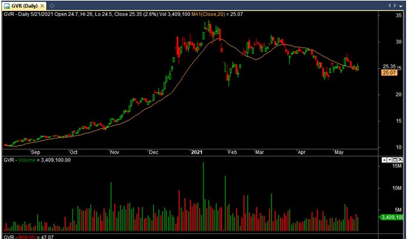408x239 pixels.
Task: Open the tab list dropdown arrow
Action: (x=401, y=6)
